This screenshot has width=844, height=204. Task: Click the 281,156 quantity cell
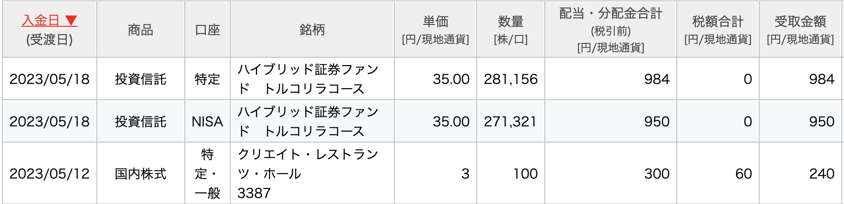[x=510, y=79]
